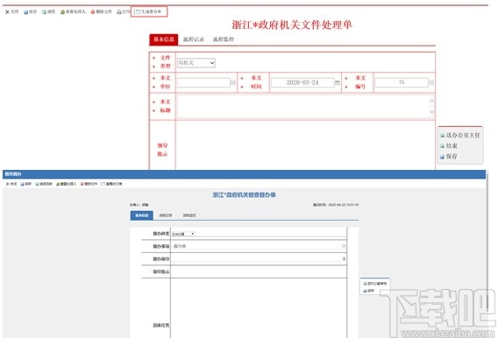The width and height of the screenshot is (498, 338).
Task: Click icon at end of 督办事项 row
Action: click(344, 246)
